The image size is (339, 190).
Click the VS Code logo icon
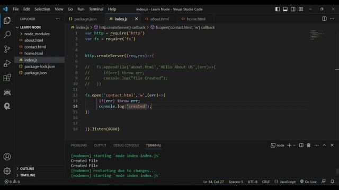[5, 9]
